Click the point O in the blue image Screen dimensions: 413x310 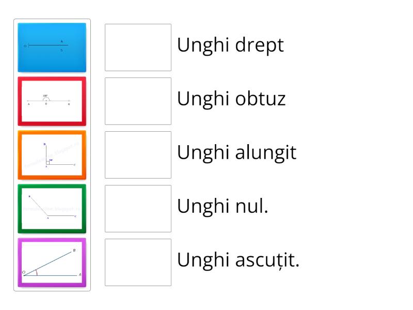pos(25,45)
